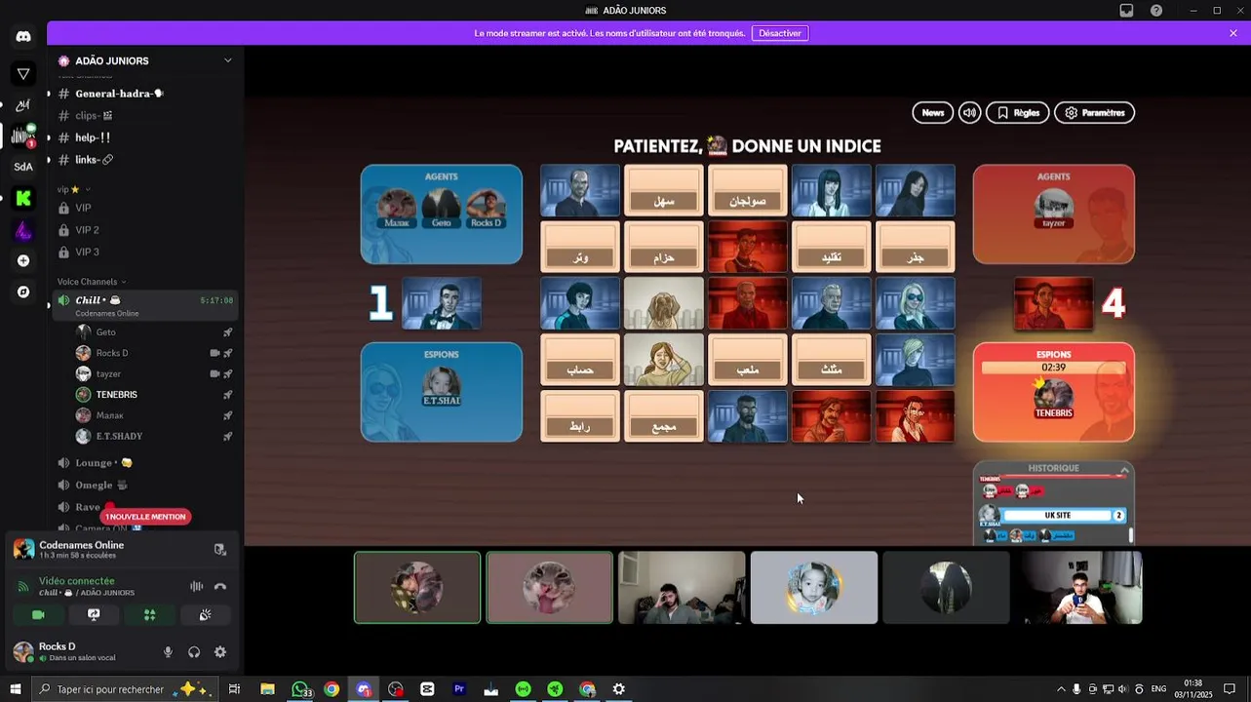Mute microphone next to Rocks D

[x=168, y=652]
